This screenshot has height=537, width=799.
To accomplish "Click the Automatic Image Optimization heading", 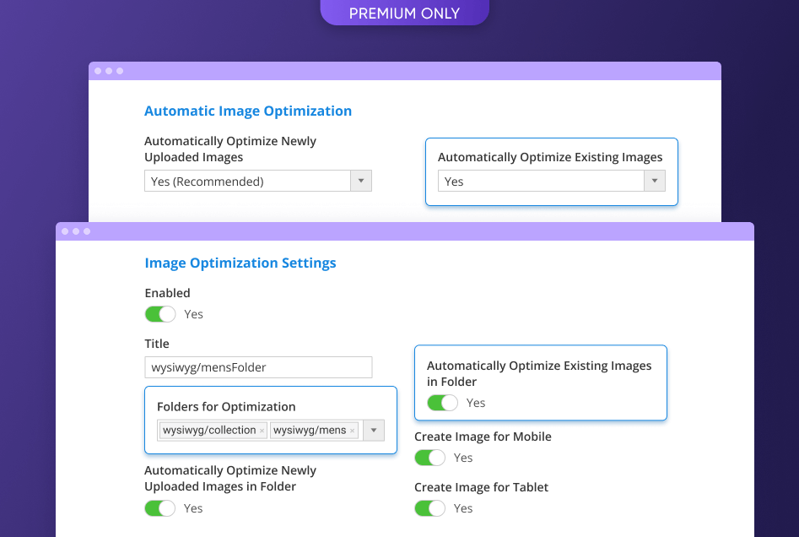I will (248, 111).
